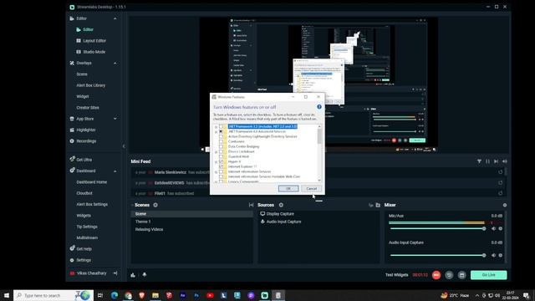Image resolution: width=535 pixels, height=301 pixels.
Task: Open Tip Settings in the sidebar
Action: coord(87,227)
